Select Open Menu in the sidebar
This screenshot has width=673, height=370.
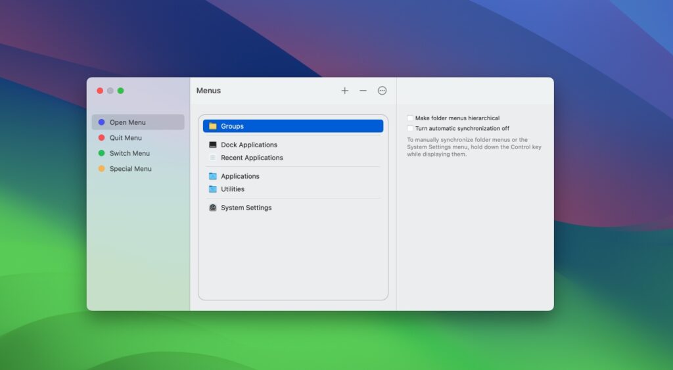138,122
